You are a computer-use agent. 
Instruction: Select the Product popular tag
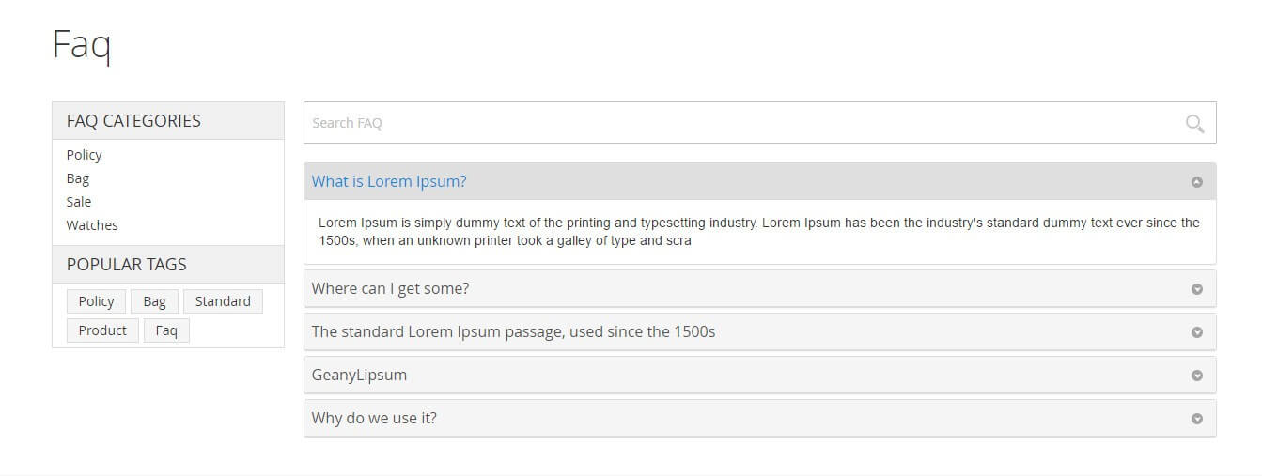102,330
